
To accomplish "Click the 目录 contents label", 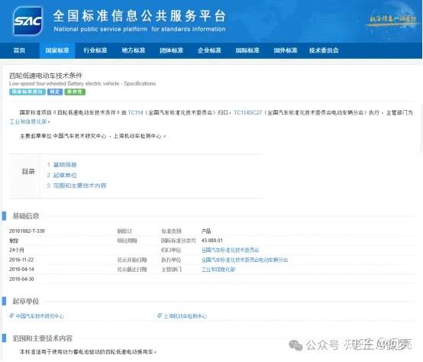I will 28,172.
